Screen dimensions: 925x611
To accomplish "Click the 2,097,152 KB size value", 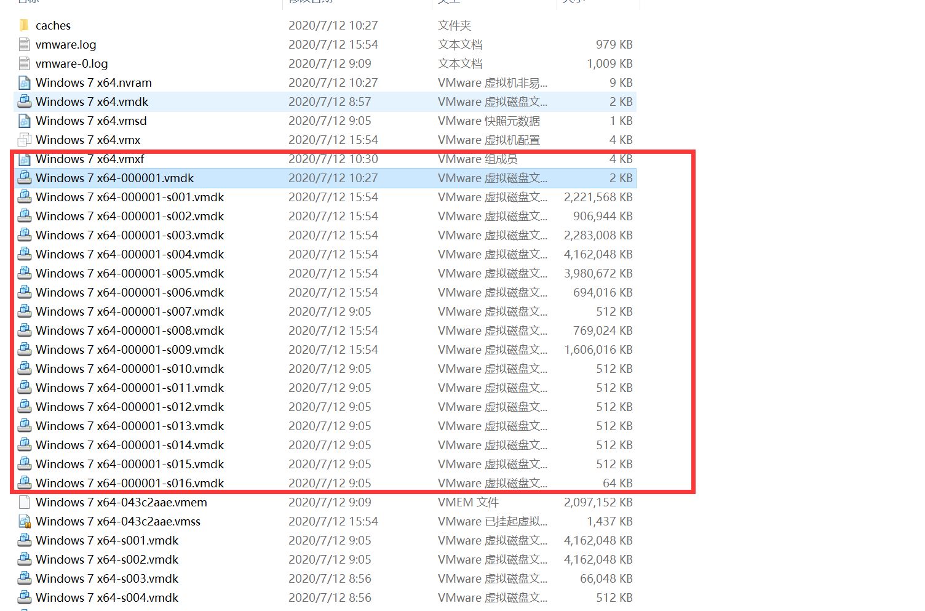I will click(598, 502).
